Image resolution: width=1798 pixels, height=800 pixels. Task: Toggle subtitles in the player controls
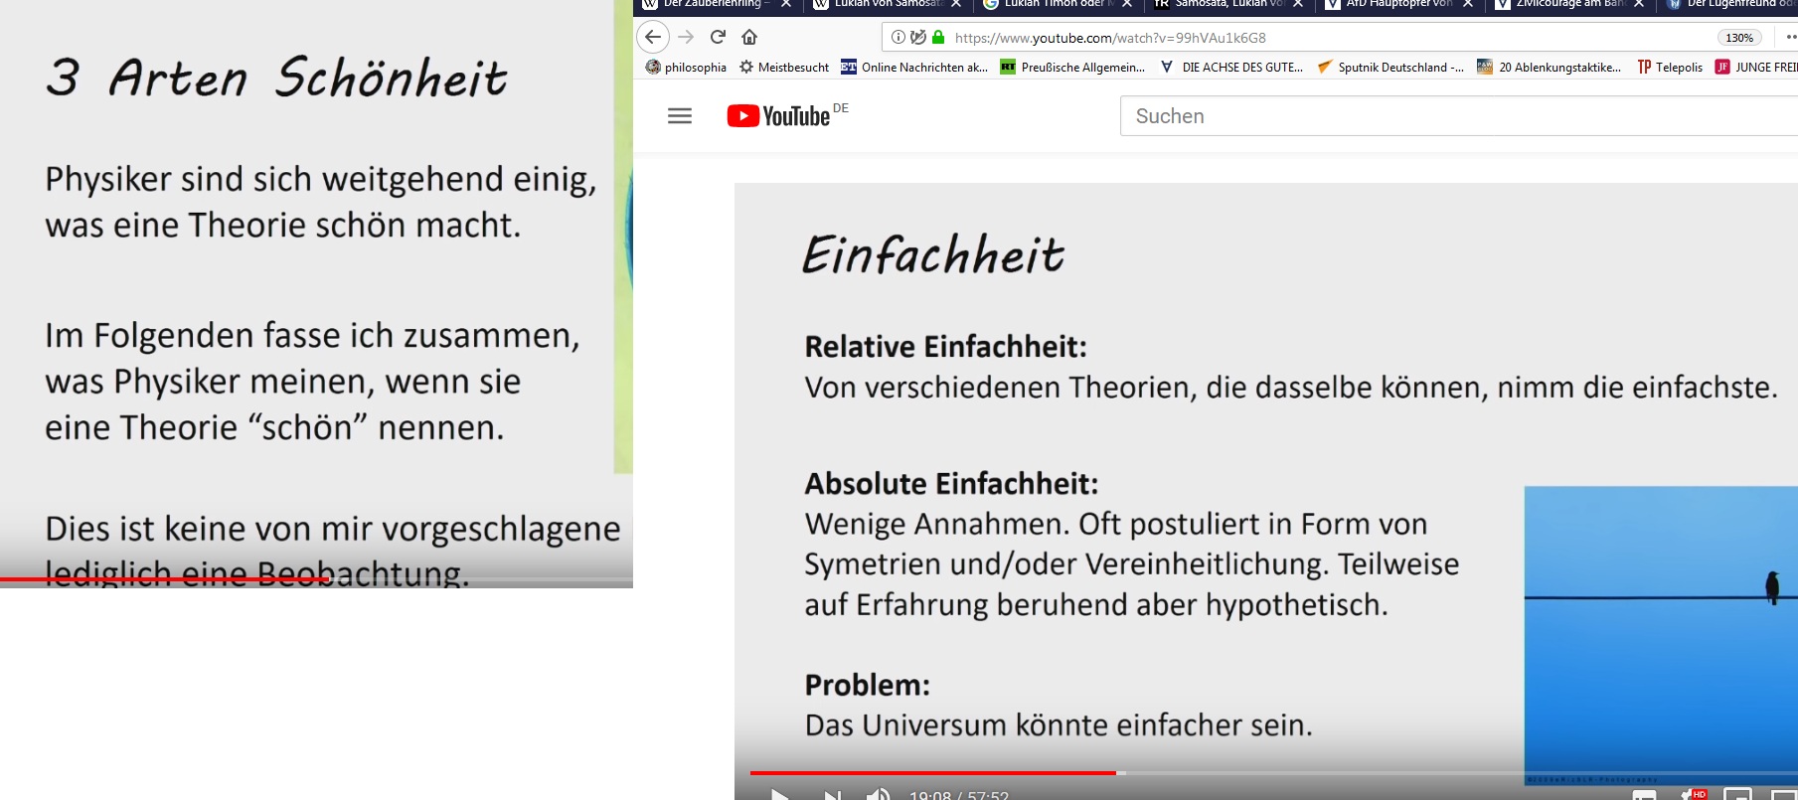click(1645, 795)
